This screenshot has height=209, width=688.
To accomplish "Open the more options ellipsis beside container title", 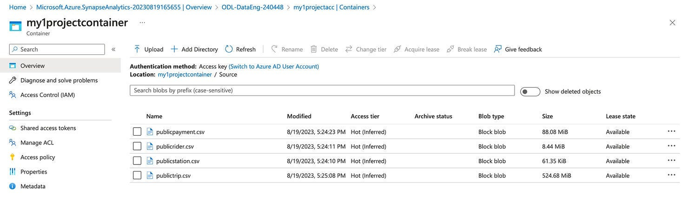I will (x=142, y=22).
